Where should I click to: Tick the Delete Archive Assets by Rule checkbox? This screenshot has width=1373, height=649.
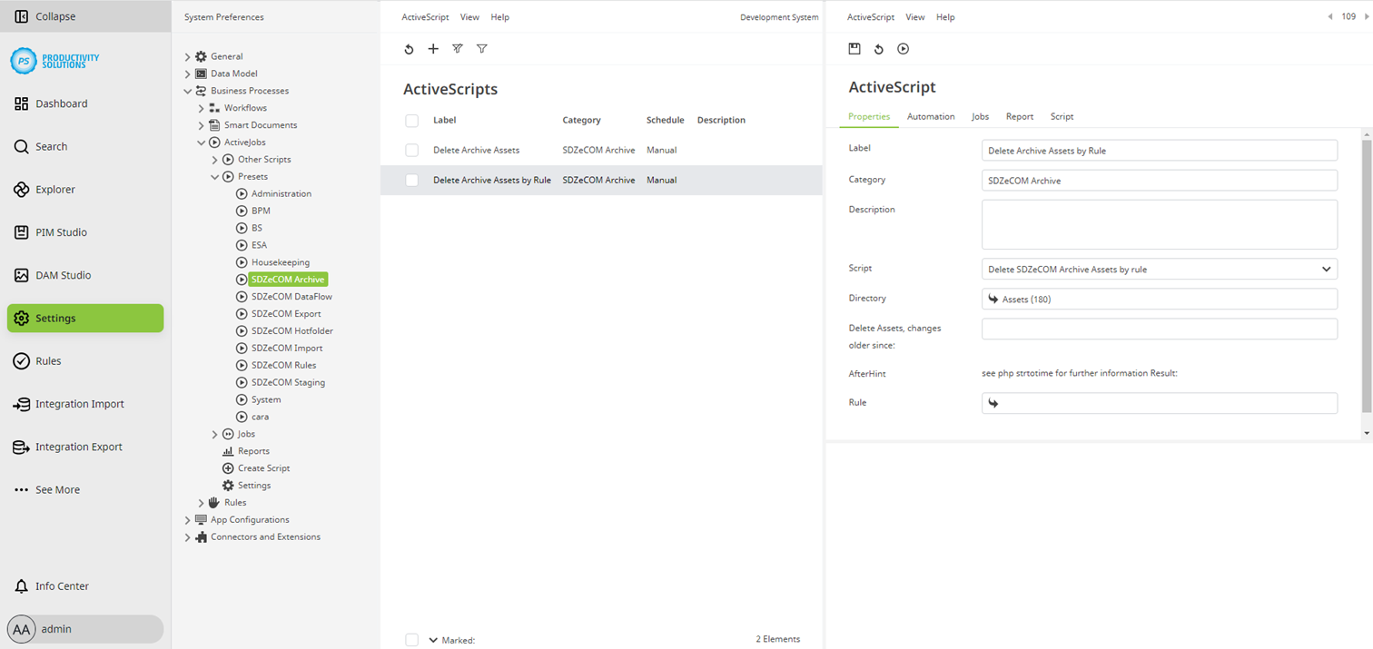point(411,180)
